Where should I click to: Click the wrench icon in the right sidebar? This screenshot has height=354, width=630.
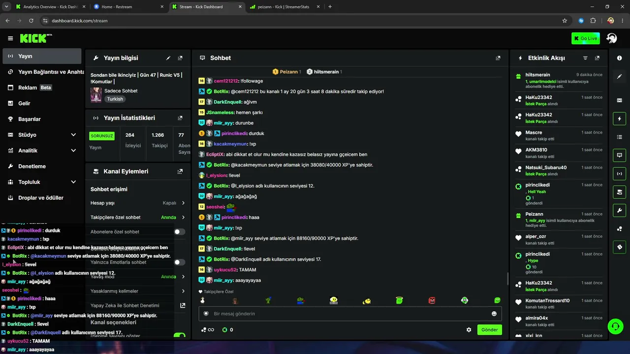(x=619, y=210)
